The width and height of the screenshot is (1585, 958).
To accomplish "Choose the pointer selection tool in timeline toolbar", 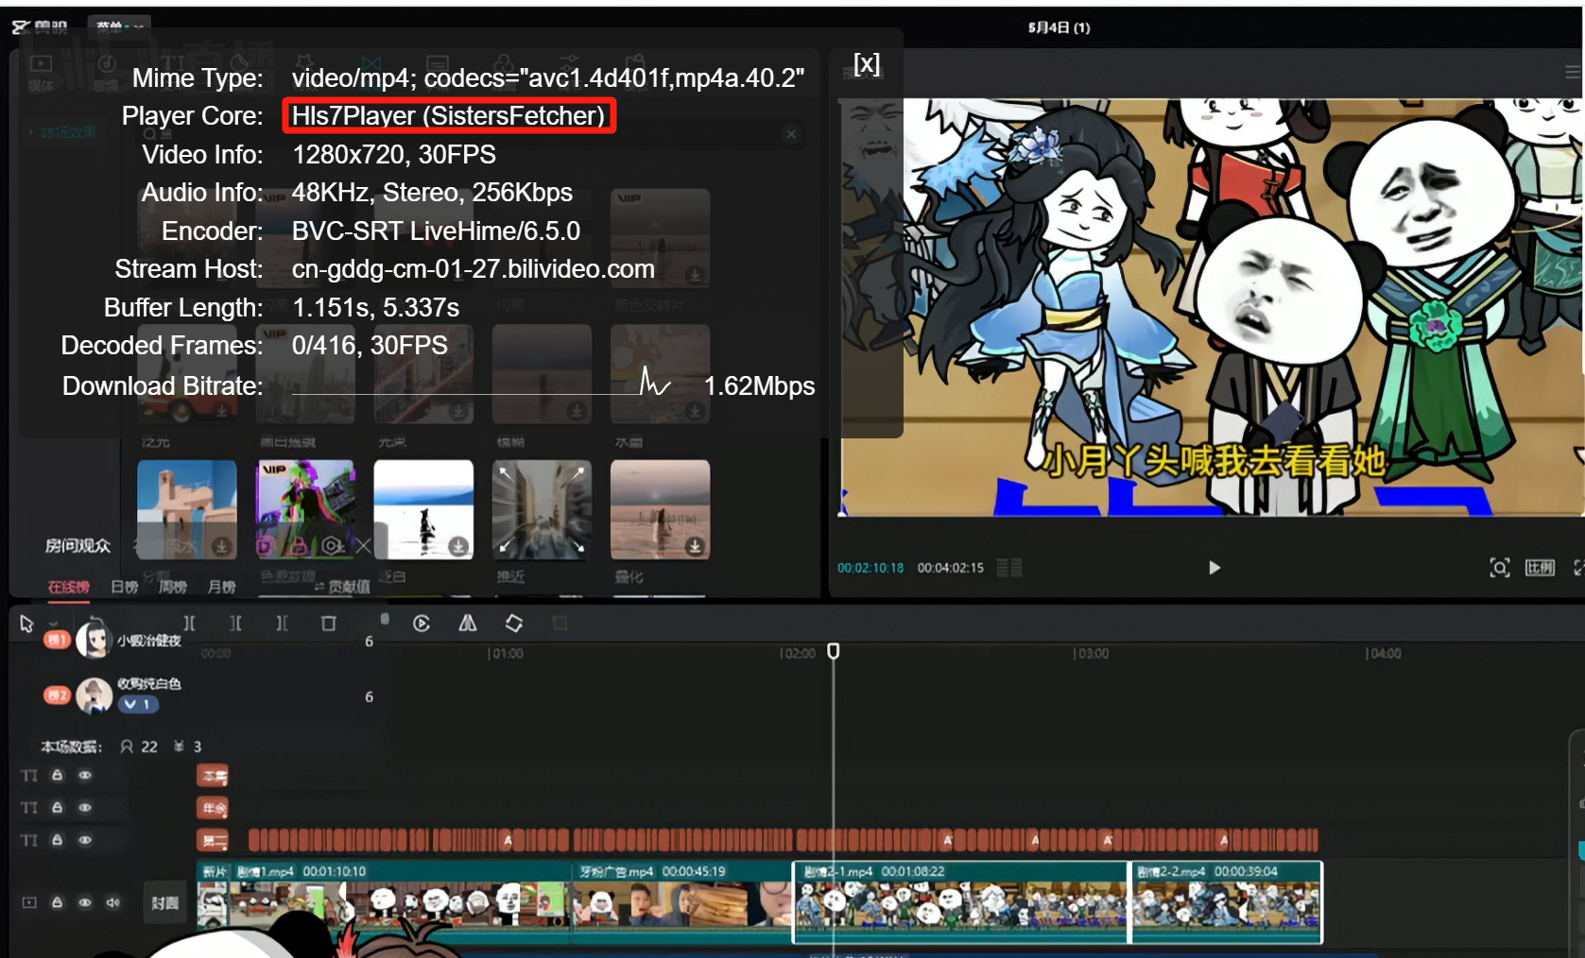I will tap(26, 624).
